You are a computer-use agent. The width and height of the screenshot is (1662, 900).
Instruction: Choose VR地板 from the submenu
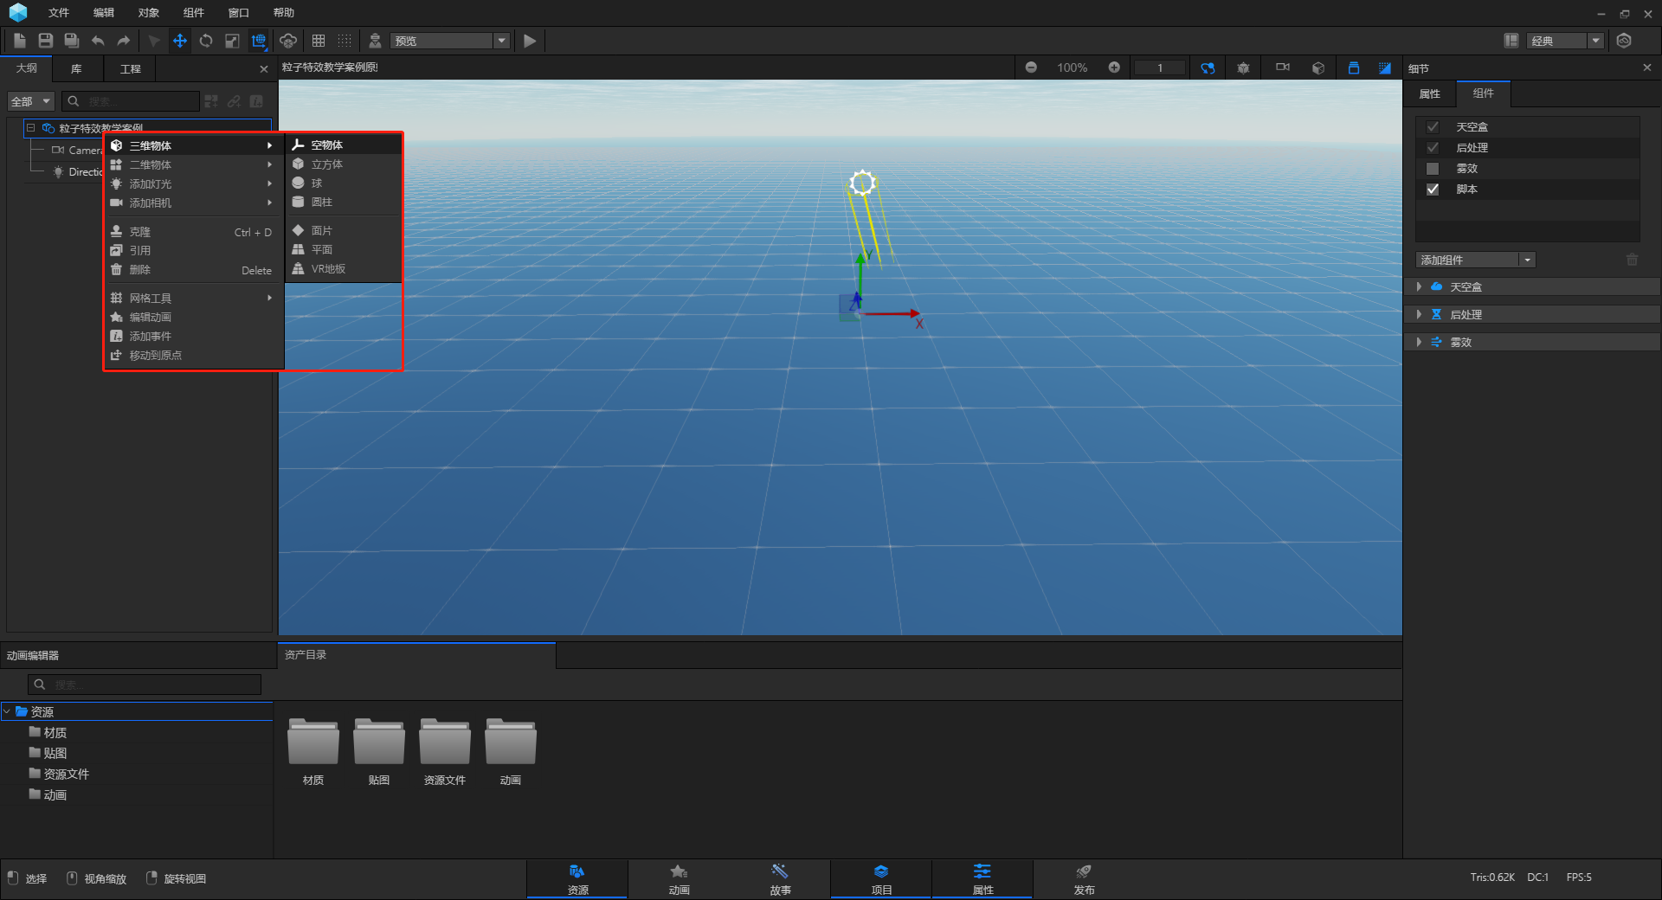click(344, 268)
